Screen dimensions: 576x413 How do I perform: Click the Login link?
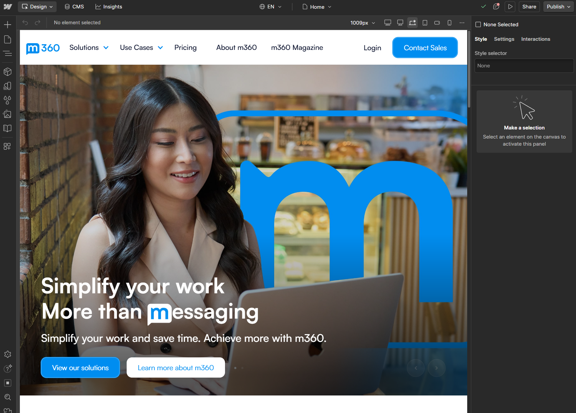point(372,48)
